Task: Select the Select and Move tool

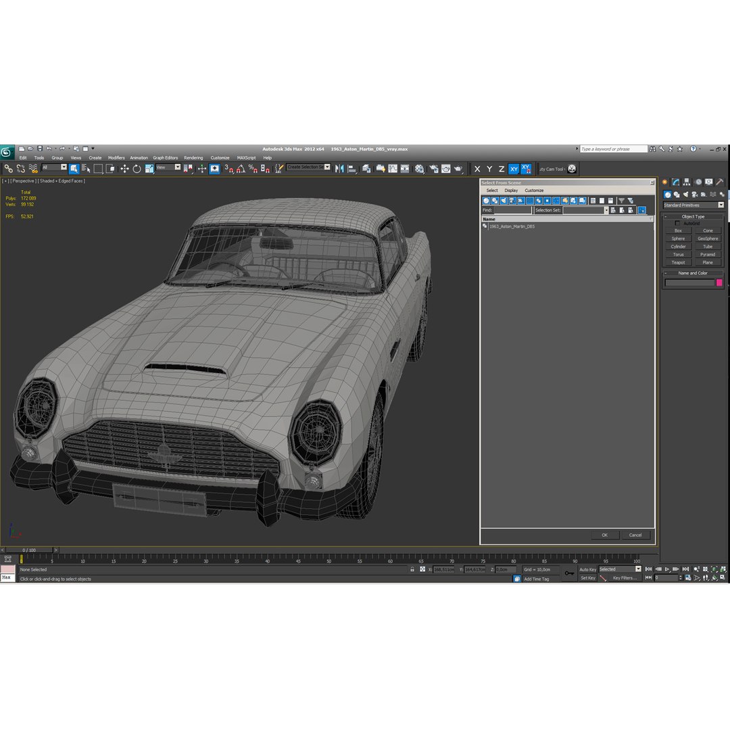Action: pos(124,169)
